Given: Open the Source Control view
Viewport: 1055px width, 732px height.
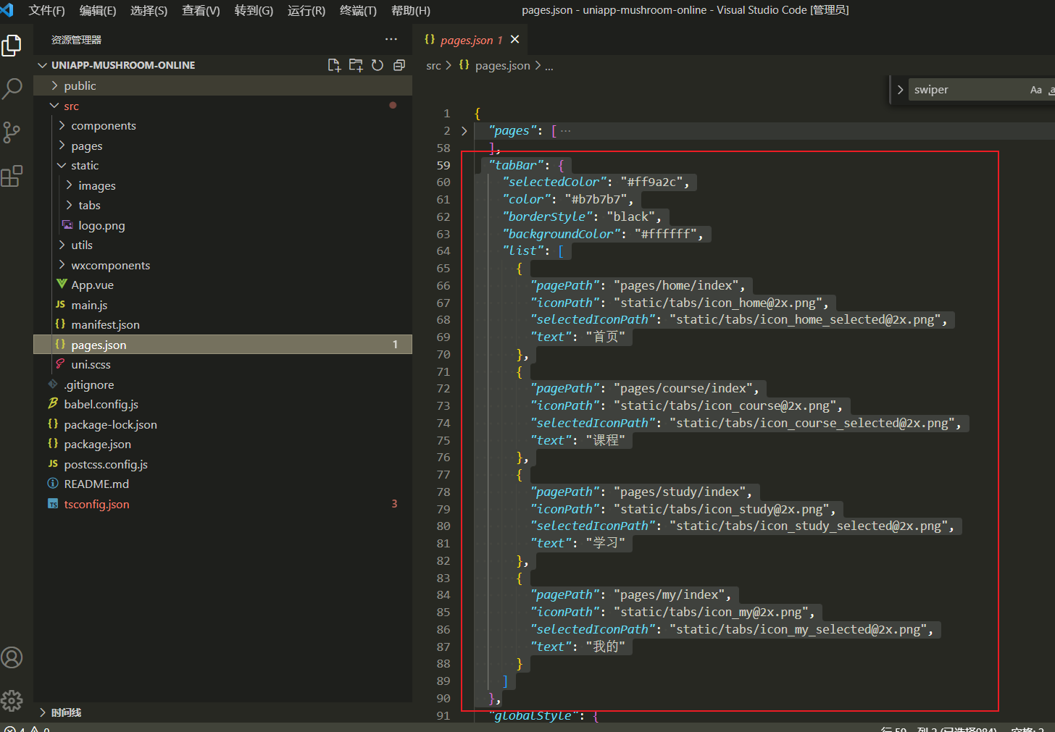Looking at the screenshot, I should pyautogui.click(x=12, y=132).
